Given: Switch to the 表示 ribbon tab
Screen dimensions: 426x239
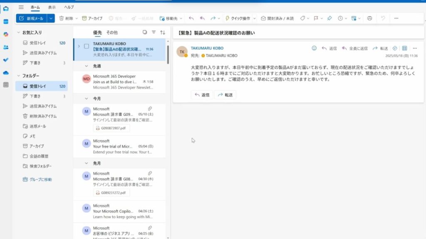Looking at the screenshot, I should tap(52, 7).
